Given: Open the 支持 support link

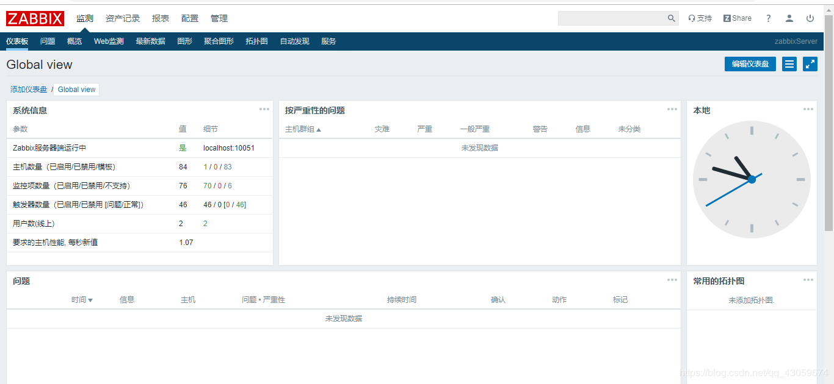Looking at the screenshot, I should tap(700, 18).
